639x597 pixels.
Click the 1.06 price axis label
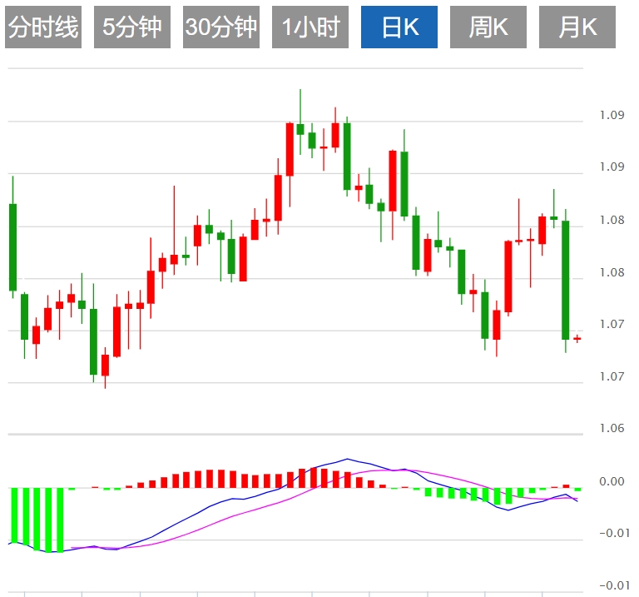click(612, 429)
